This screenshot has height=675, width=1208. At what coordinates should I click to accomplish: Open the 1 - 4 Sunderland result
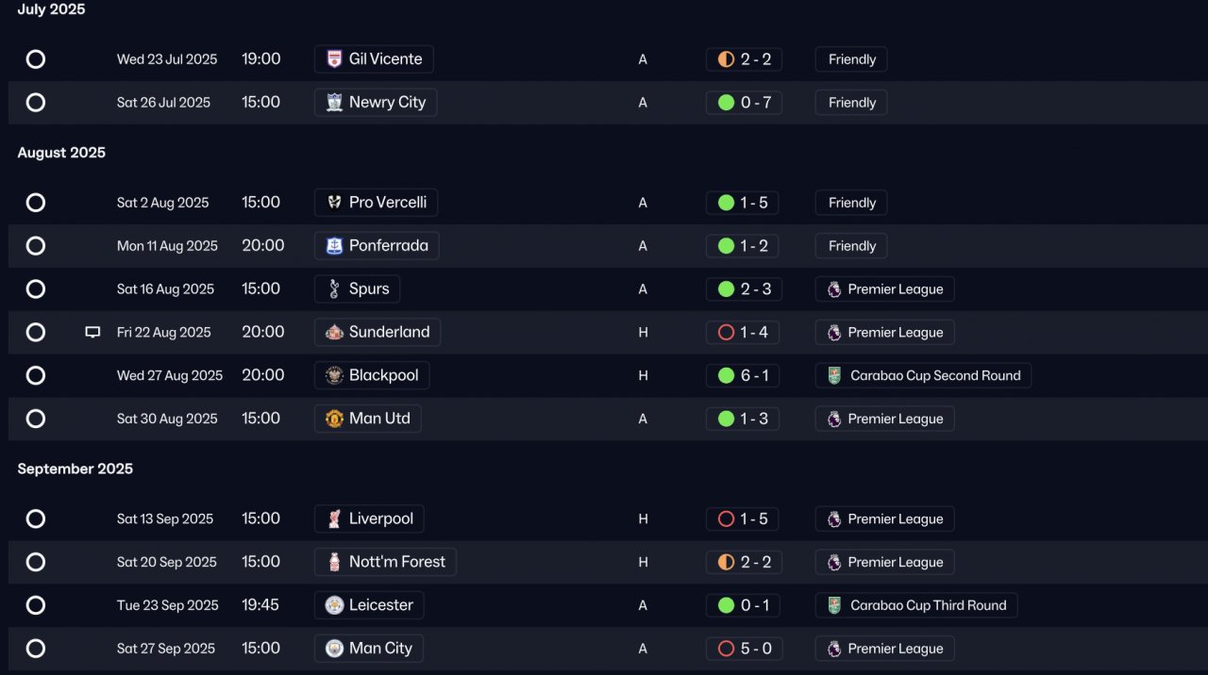coord(744,332)
